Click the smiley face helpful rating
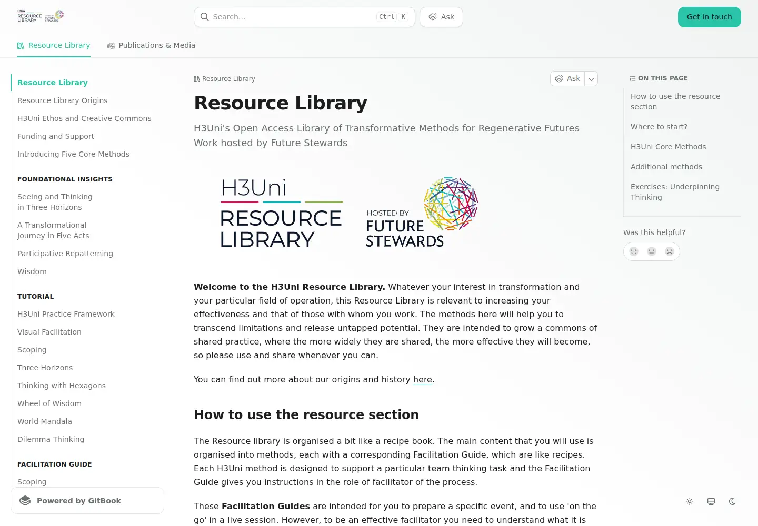The image size is (758, 526). click(x=634, y=251)
